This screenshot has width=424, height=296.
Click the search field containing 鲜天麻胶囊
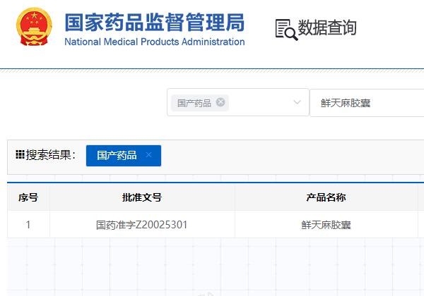(x=367, y=103)
